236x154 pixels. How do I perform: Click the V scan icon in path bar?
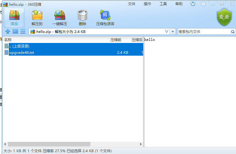coord(167,31)
